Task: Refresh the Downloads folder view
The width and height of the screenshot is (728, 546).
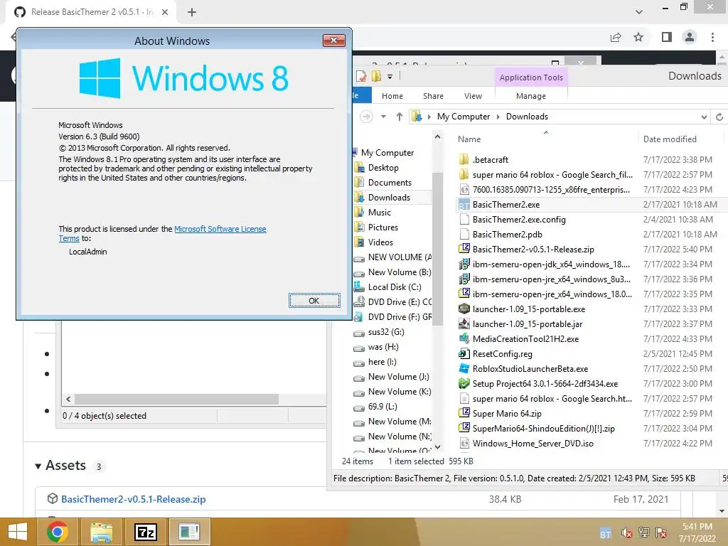Action: pyautogui.click(x=719, y=117)
